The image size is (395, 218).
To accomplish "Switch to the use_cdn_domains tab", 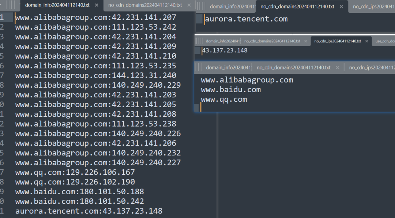I will pos(385,41).
